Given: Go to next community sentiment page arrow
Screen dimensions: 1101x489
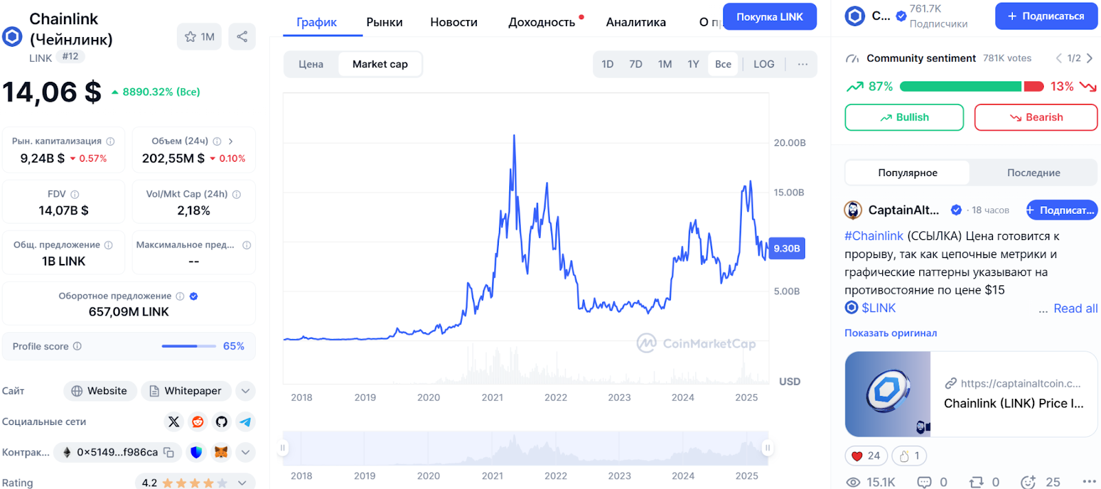Looking at the screenshot, I should coord(1089,58).
